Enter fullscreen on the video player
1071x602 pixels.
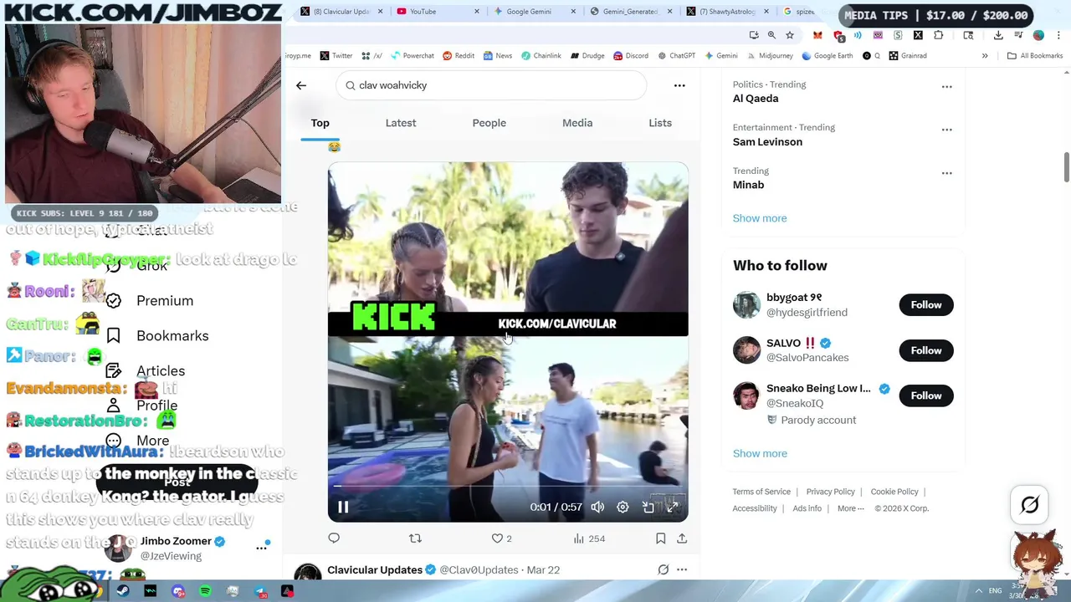click(x=672, y=507)
